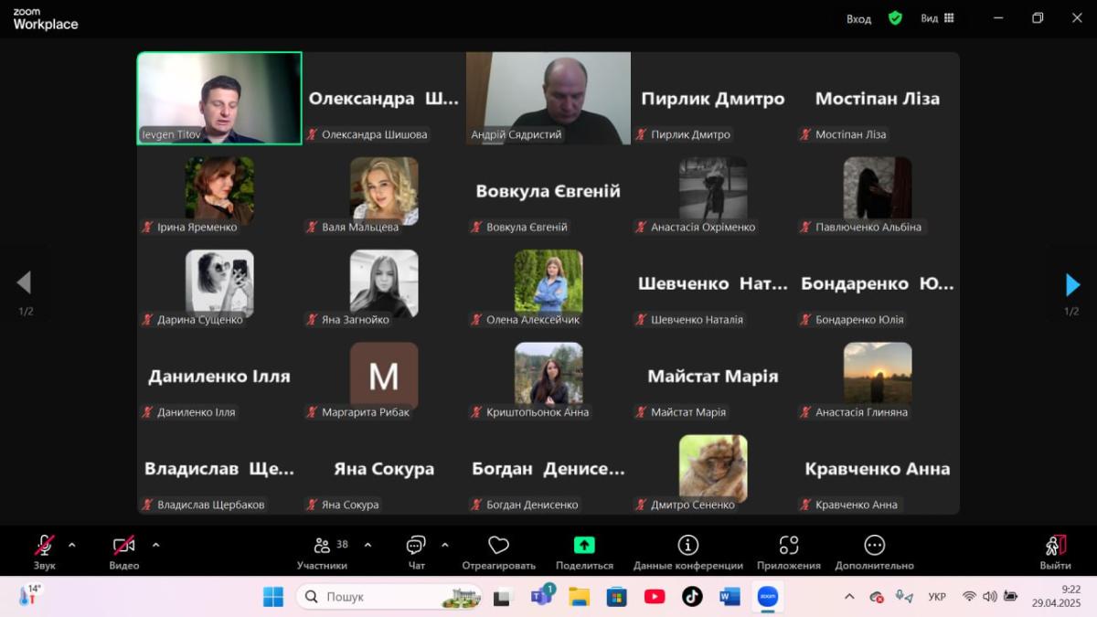
Task: Click the Выйти leave meeting button
Action: pos(1055,550)
